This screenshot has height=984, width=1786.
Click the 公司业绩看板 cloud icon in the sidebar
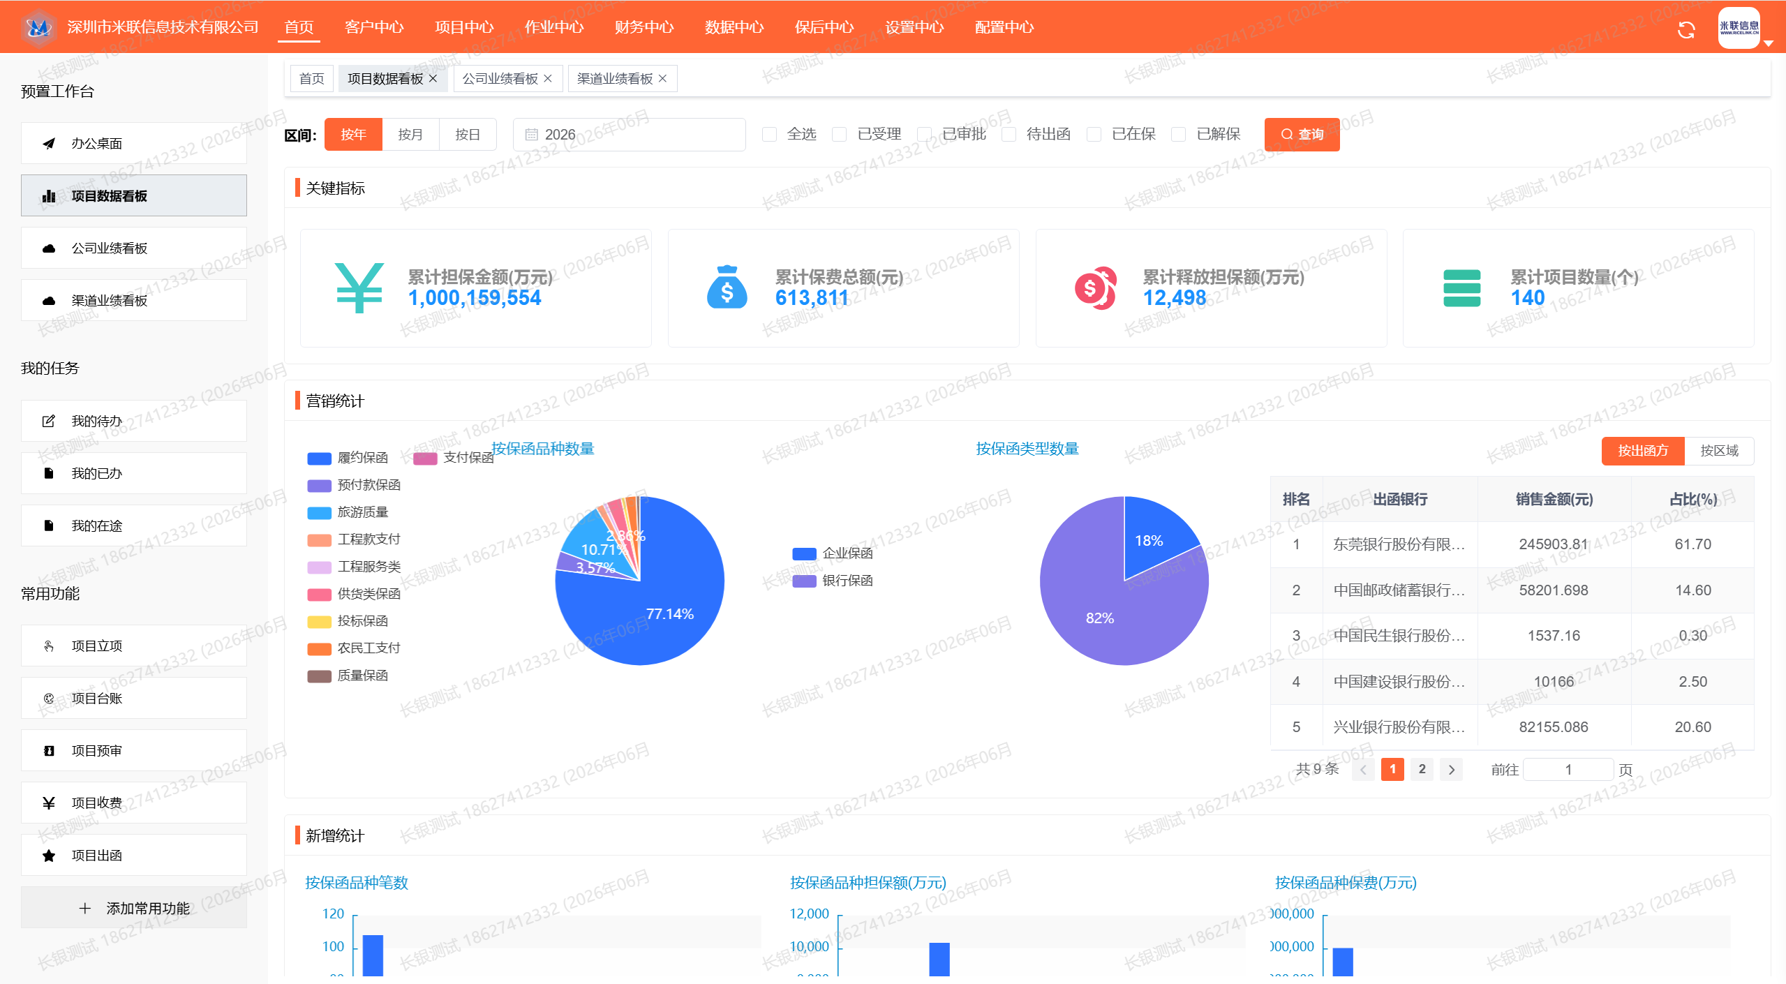pos(49,248)
